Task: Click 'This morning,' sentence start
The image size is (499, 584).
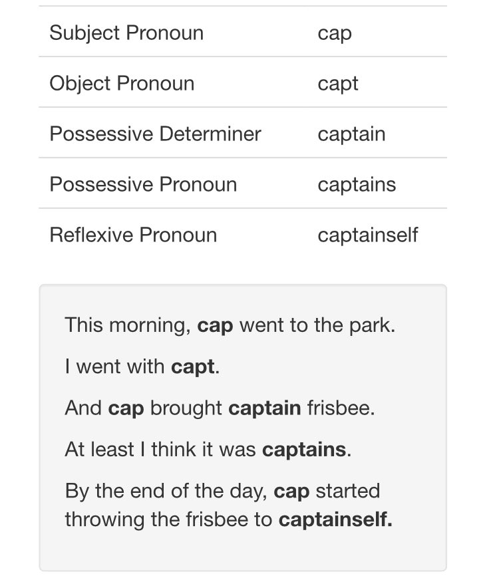Action: (128, 325)
